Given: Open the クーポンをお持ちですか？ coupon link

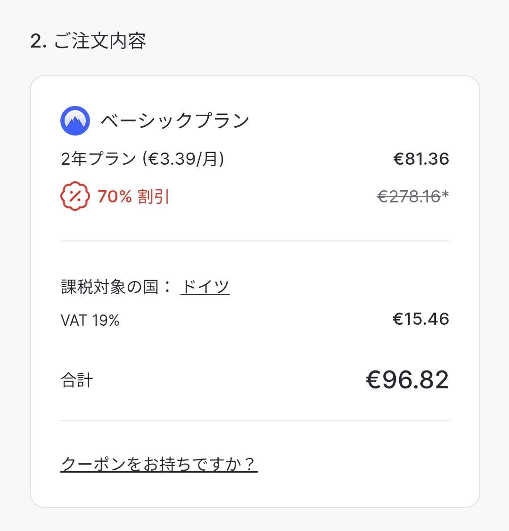Looking at the screenshot, I should (x=159, y=464).
